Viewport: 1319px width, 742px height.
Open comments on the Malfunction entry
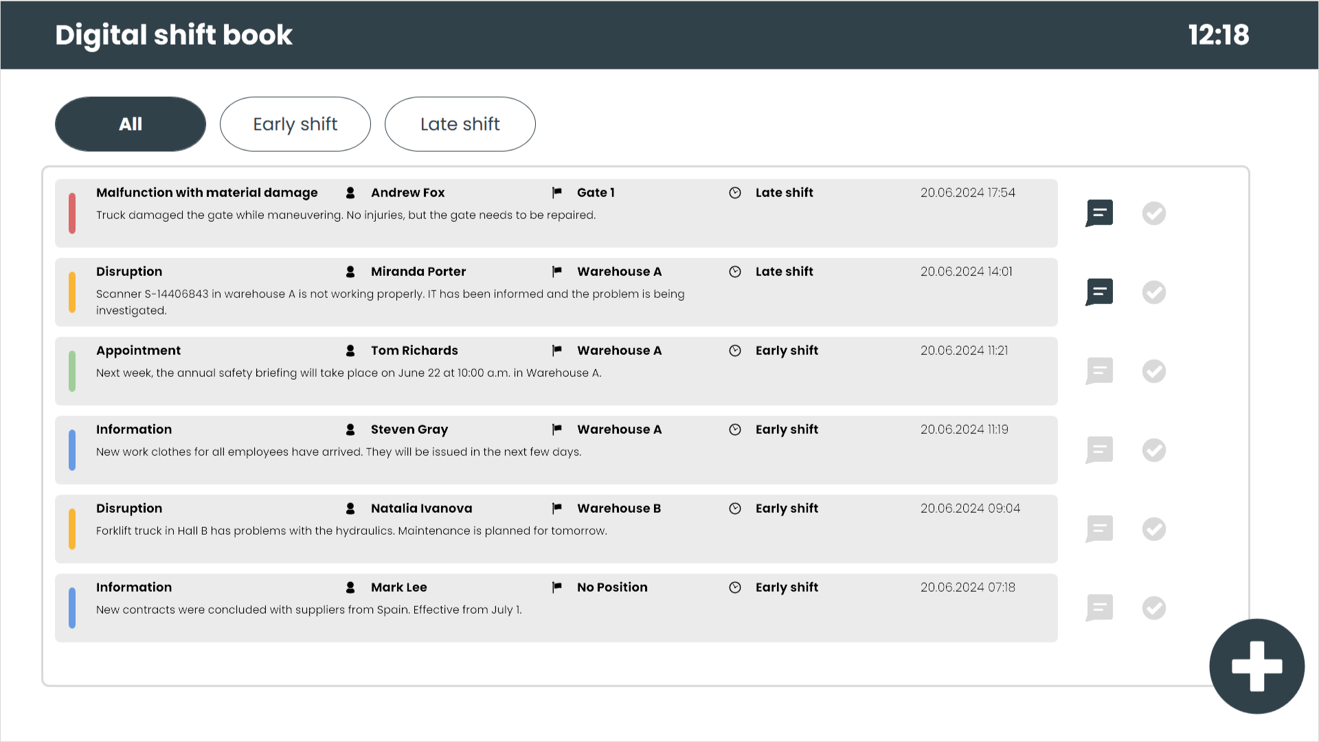tap(1098, 213)
